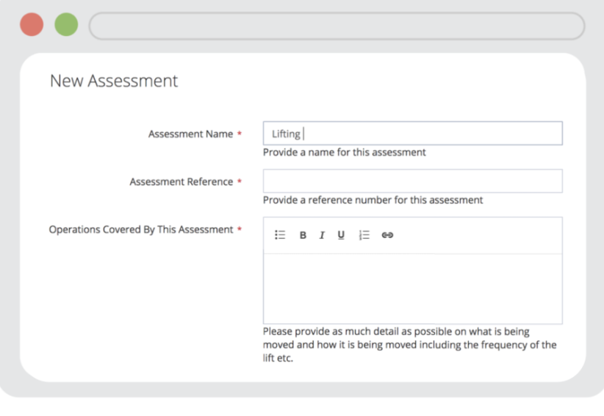Insert a bulleted list in the editor
This screenshot has width=604, height=416.
pos(280,235)
